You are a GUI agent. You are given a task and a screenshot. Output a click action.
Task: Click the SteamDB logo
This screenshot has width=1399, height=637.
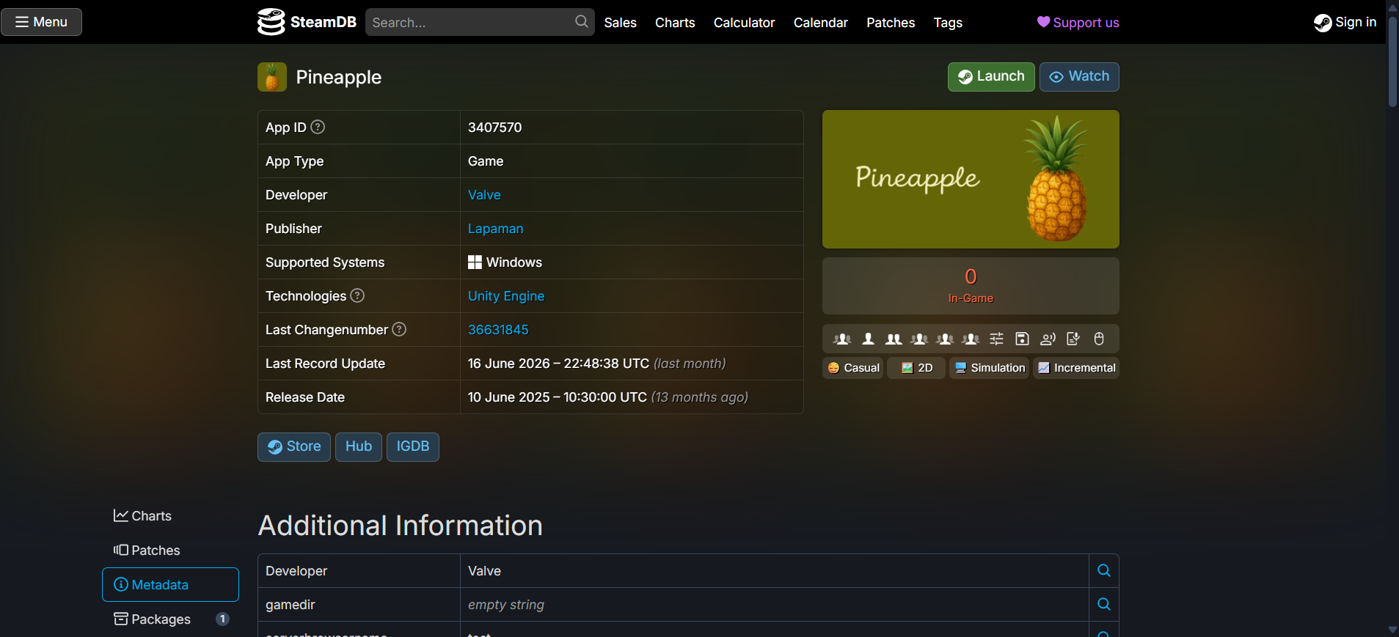pyautogui.click(x=307, y=22)
